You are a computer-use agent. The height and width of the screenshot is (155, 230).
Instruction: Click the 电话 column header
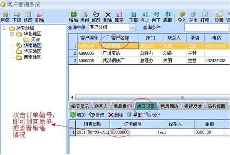click(217, 38)
